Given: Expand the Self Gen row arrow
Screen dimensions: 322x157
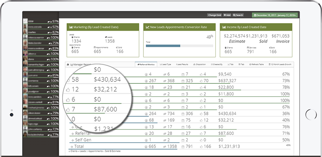Looking at the screenshot, I should 72,140.
